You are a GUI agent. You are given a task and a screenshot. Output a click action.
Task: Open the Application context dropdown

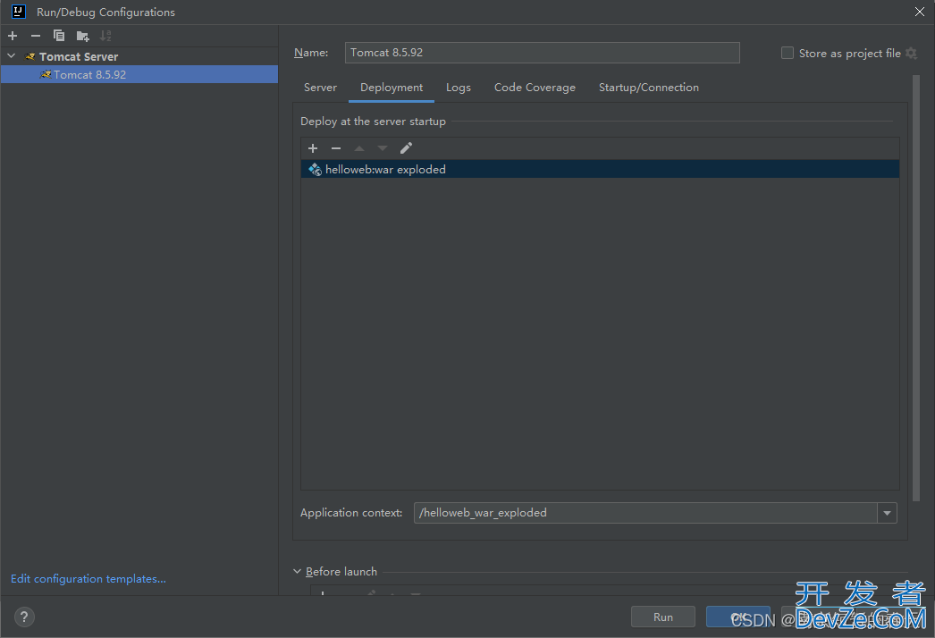[x=887, y=513]
